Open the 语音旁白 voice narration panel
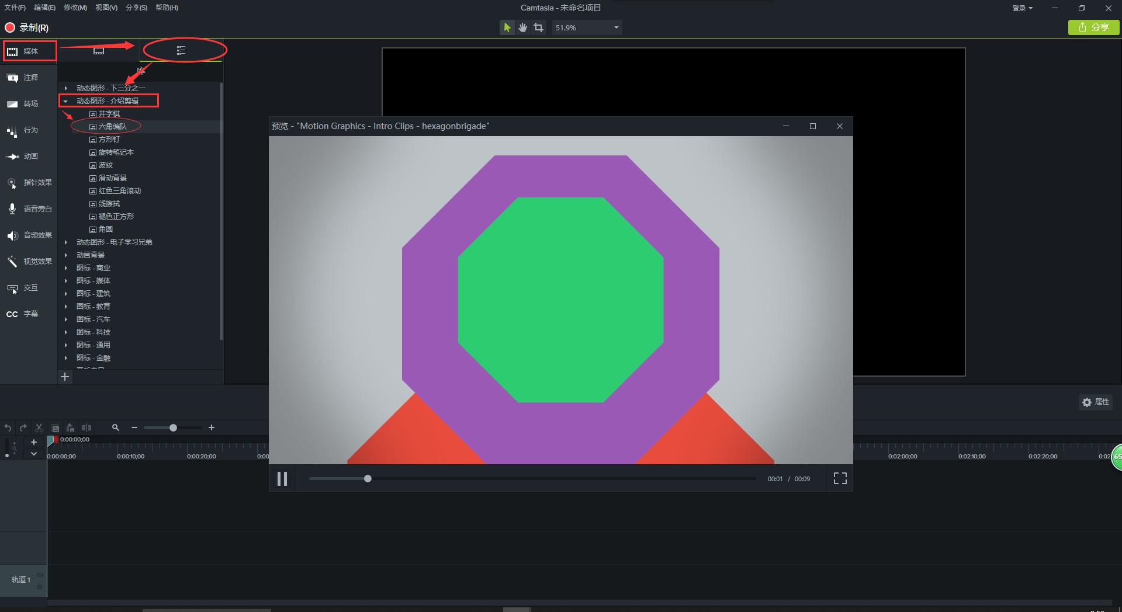This screenshot has height=612, width=1122. 29,209
